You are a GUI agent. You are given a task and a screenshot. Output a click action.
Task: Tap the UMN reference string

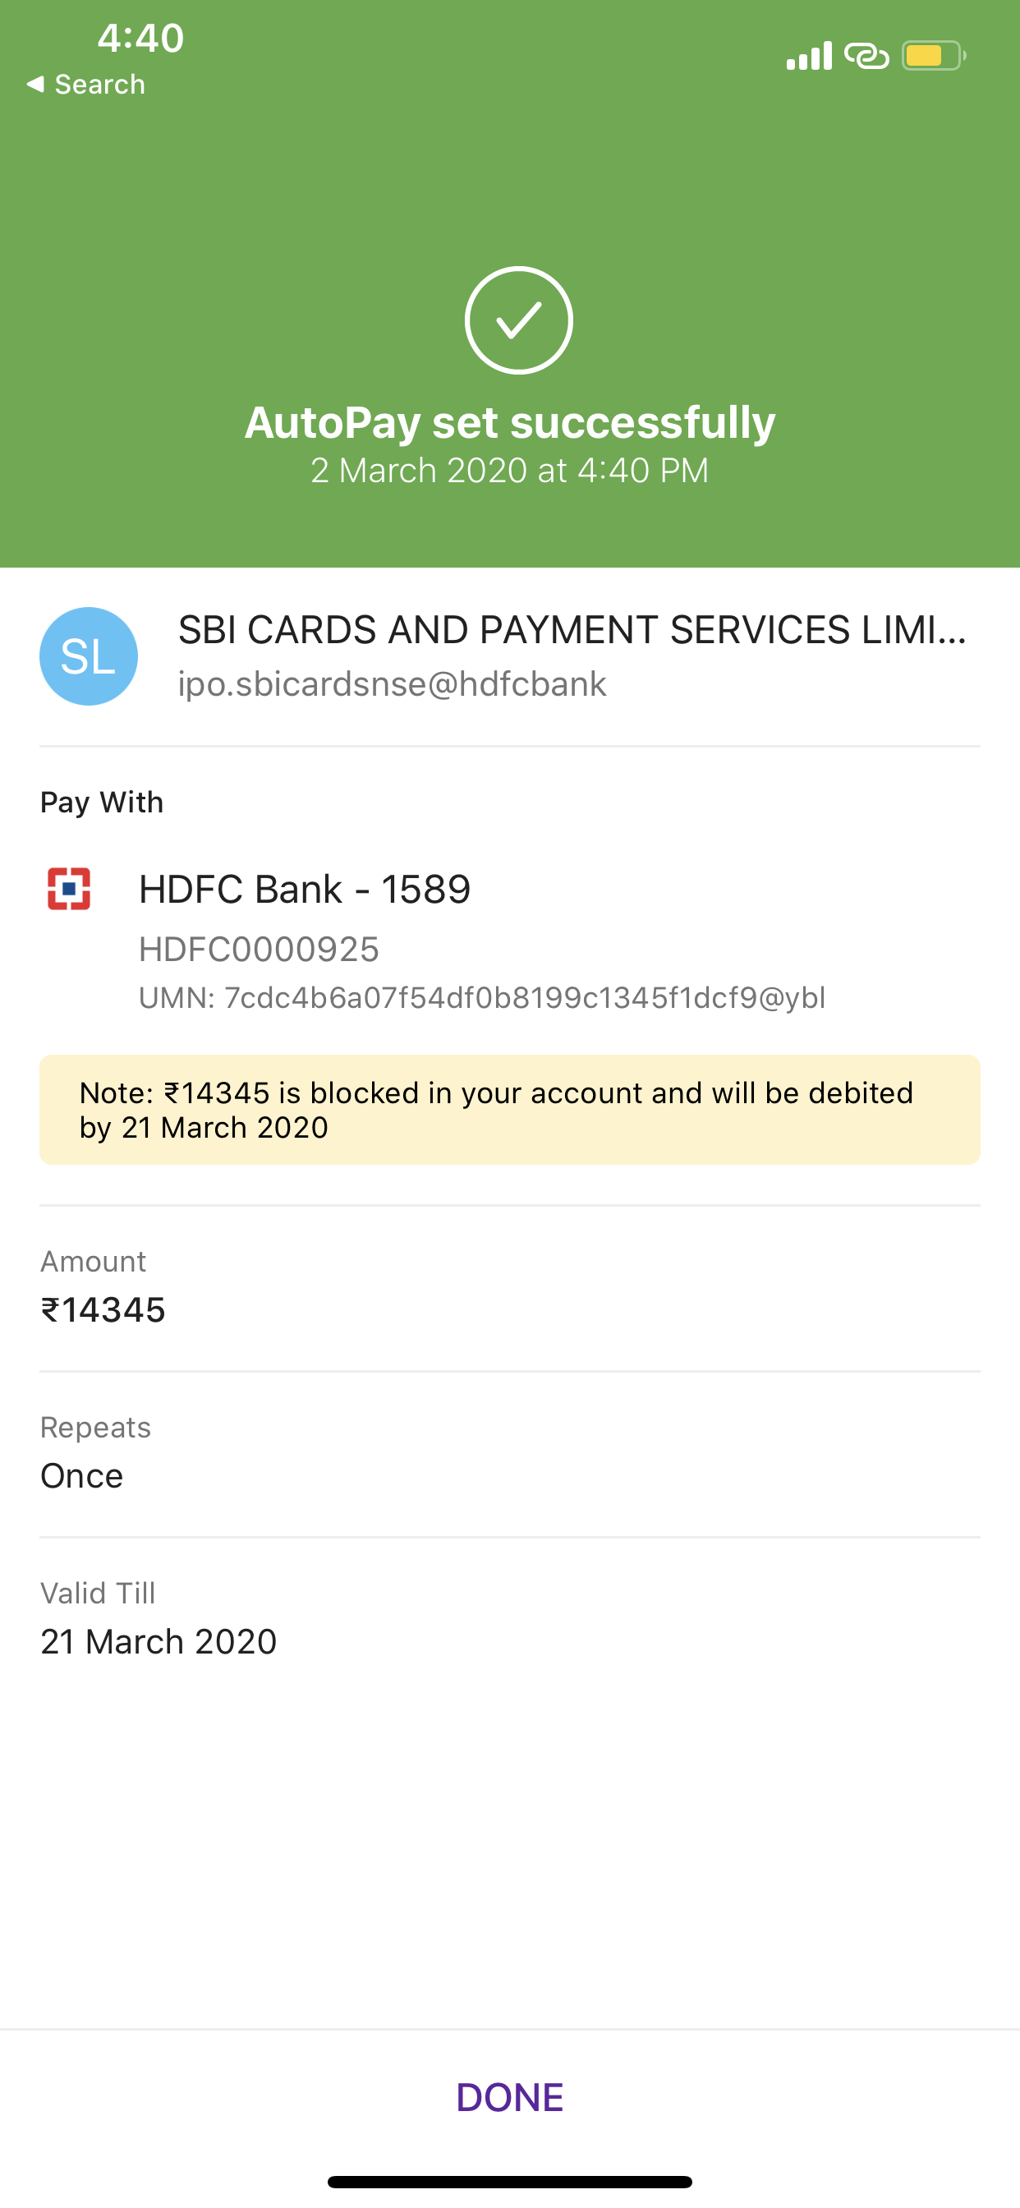click(x=482, y=998)
